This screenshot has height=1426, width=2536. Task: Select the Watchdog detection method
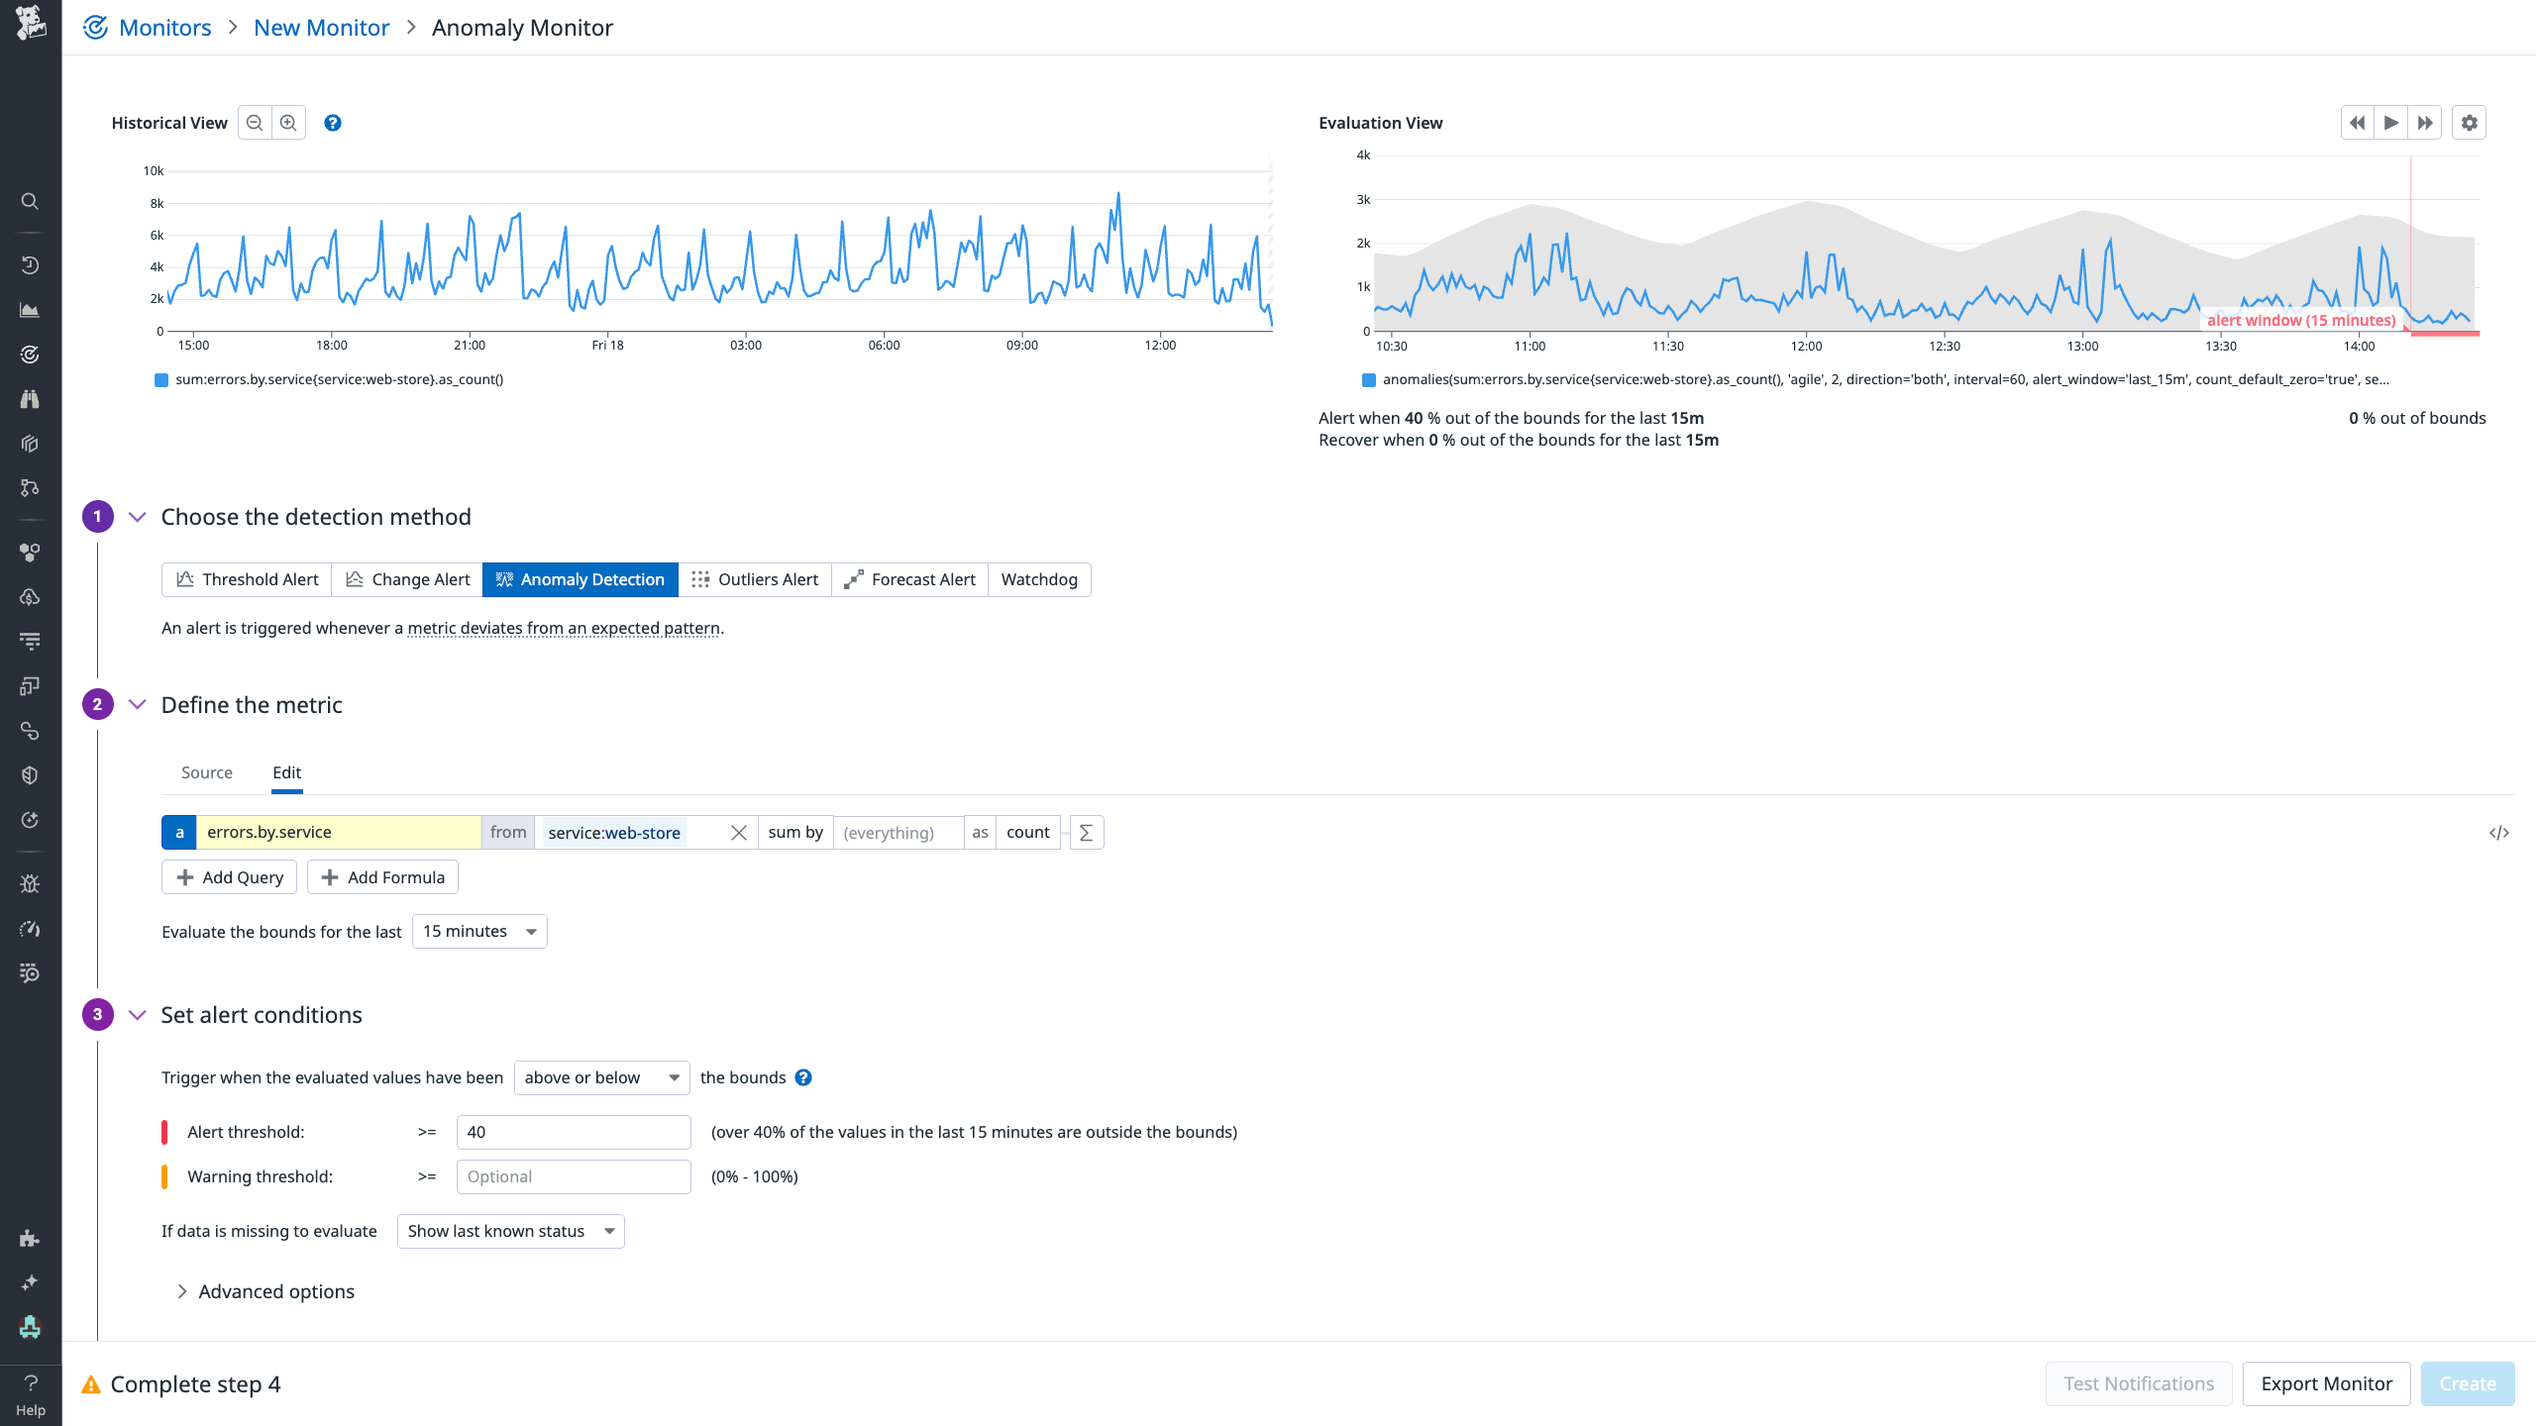coord(1038,579)
